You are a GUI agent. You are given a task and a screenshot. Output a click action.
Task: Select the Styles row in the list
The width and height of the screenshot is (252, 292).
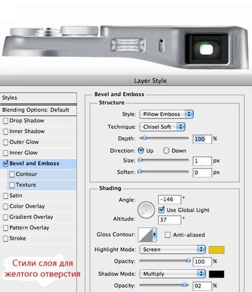pyautogui.click(x=38, y=98)
